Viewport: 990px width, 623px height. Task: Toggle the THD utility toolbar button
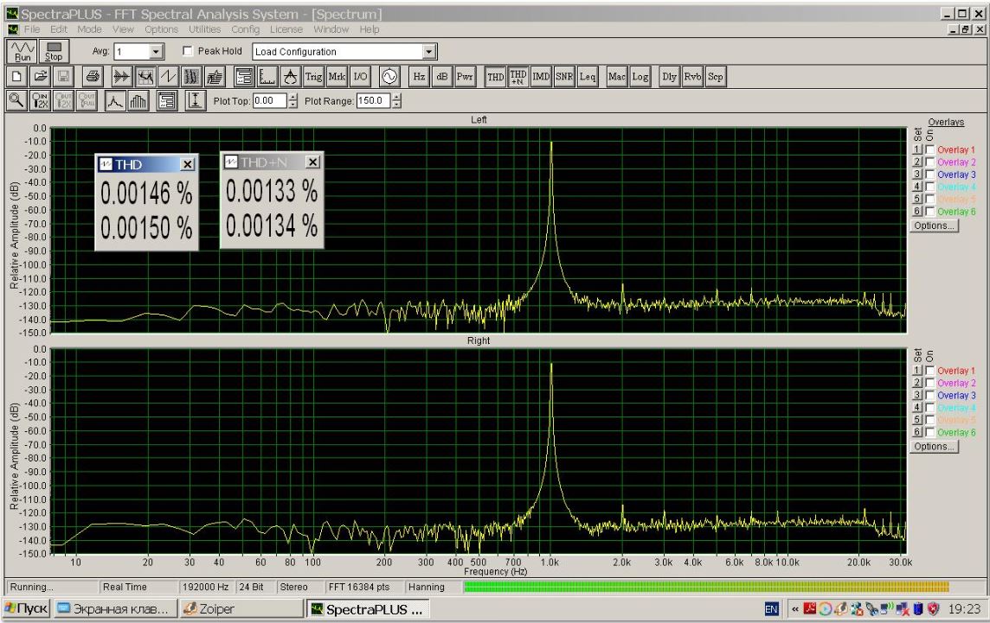(x=496, y=77)
